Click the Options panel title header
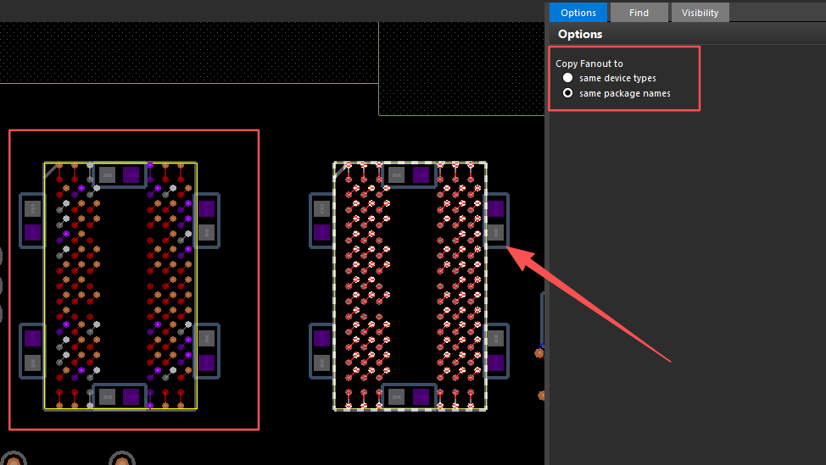This screenshot has width=826, height=465. (x=581, y=35)
